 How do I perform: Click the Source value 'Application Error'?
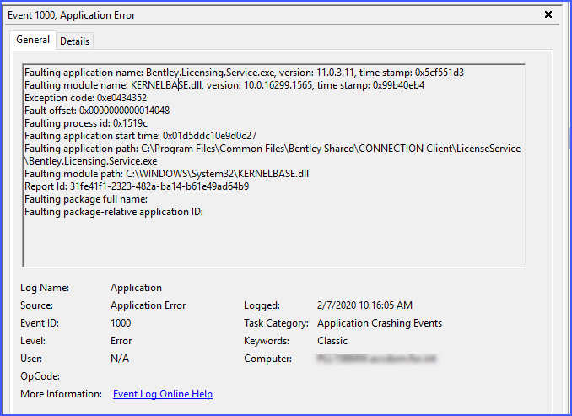point(148,305)
